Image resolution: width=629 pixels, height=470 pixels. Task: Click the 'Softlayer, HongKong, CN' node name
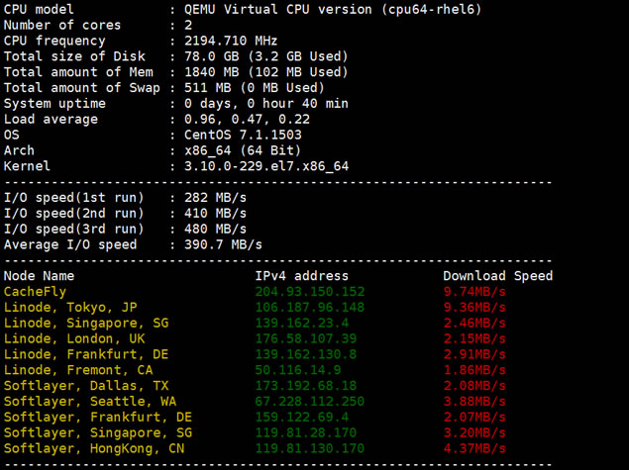coord(94,448)
